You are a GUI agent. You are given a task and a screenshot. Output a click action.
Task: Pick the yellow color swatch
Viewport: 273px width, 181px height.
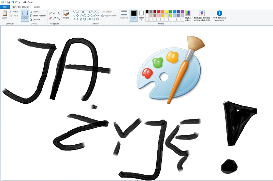click(x=167, y=12)
